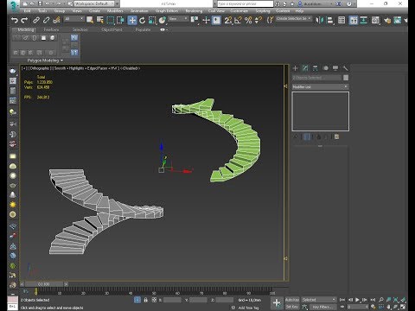This screenshot has height=311, width=415.
Task: Toggle Keyboard Shortcut Override button
Action: pos(216,20)
